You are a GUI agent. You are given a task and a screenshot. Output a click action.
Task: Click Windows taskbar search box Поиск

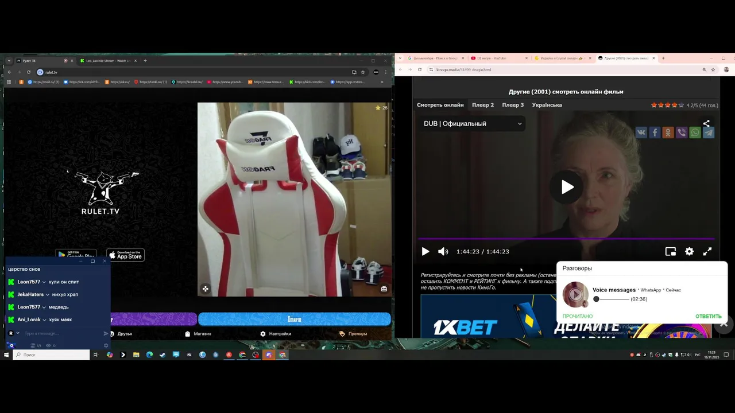point(51,355)
